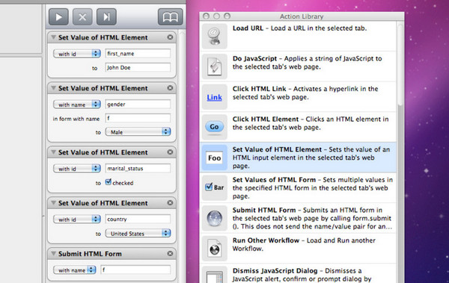The image size is (449, 283).
Task: Select the Run Other Workflow library row
Action: 298,248
